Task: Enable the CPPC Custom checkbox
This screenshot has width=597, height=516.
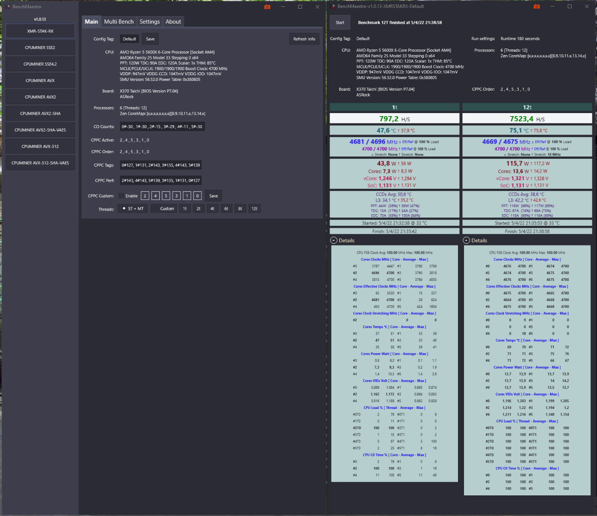Action: [x=121, y=196]
